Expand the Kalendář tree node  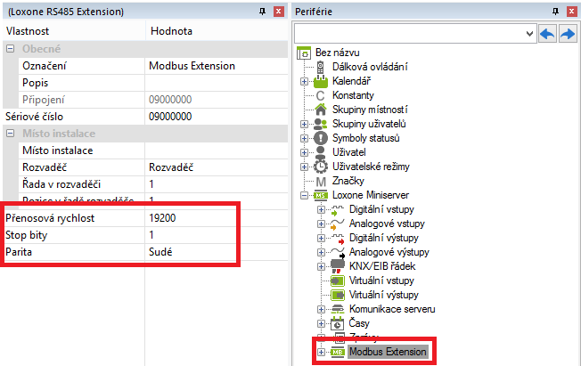[304, 81]
